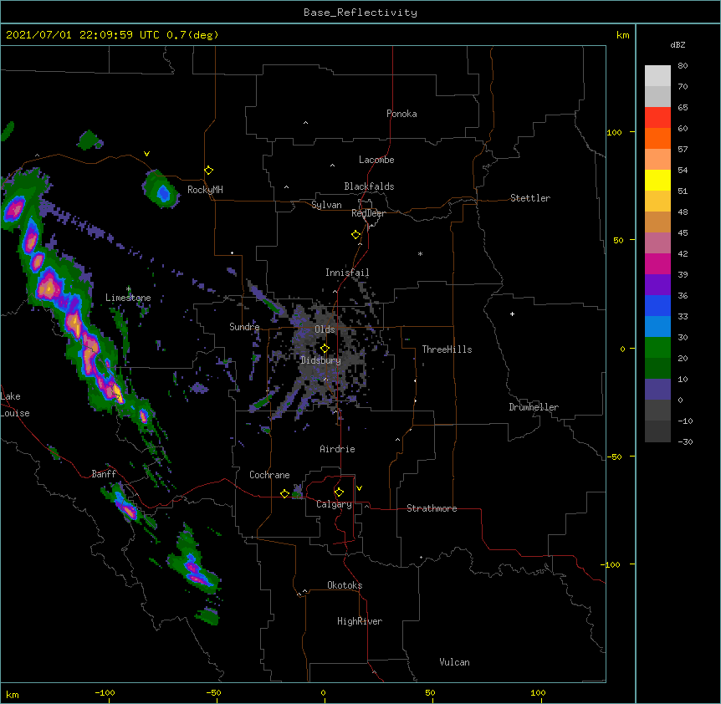The width and height of the screenshot is (721, 704).
Task: Click the yellow diamond marker beside RockyMH
Action: [x=208, y=171]
